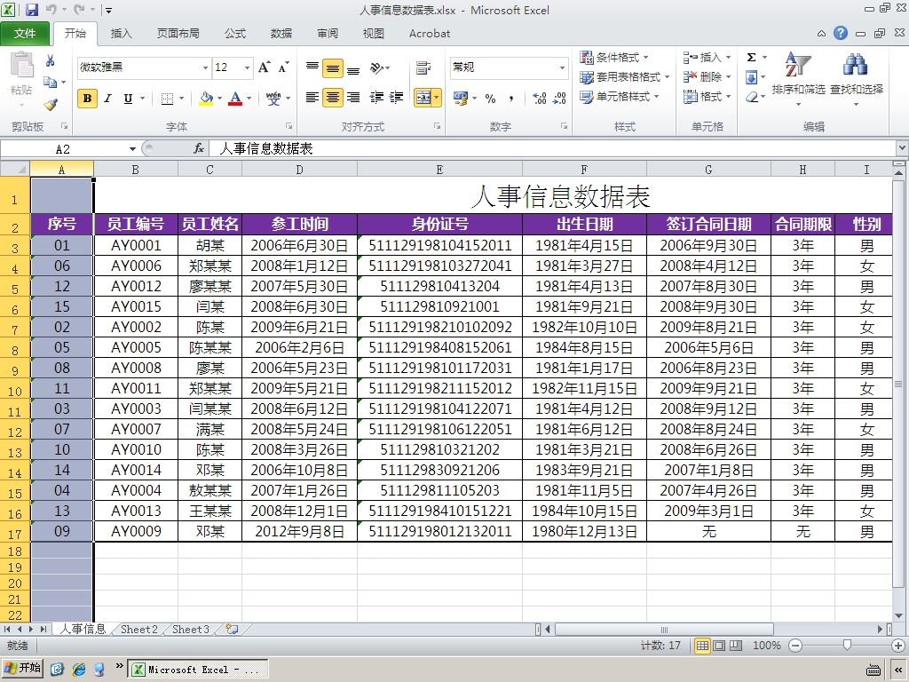Toggle Merge and Center
Image resolution: width=909 pixels, height=682 pixels.
(x=423, y=98)
